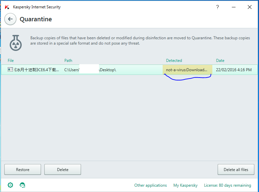Screen dimensions: 259x192
Task: Open settings via the gear icon
Action: [10, 185]
